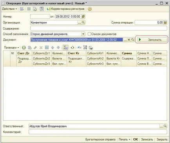Open the selected document with the magnifier icon
Viewport: 170px width, 143px height.
[x=132, y=39]
